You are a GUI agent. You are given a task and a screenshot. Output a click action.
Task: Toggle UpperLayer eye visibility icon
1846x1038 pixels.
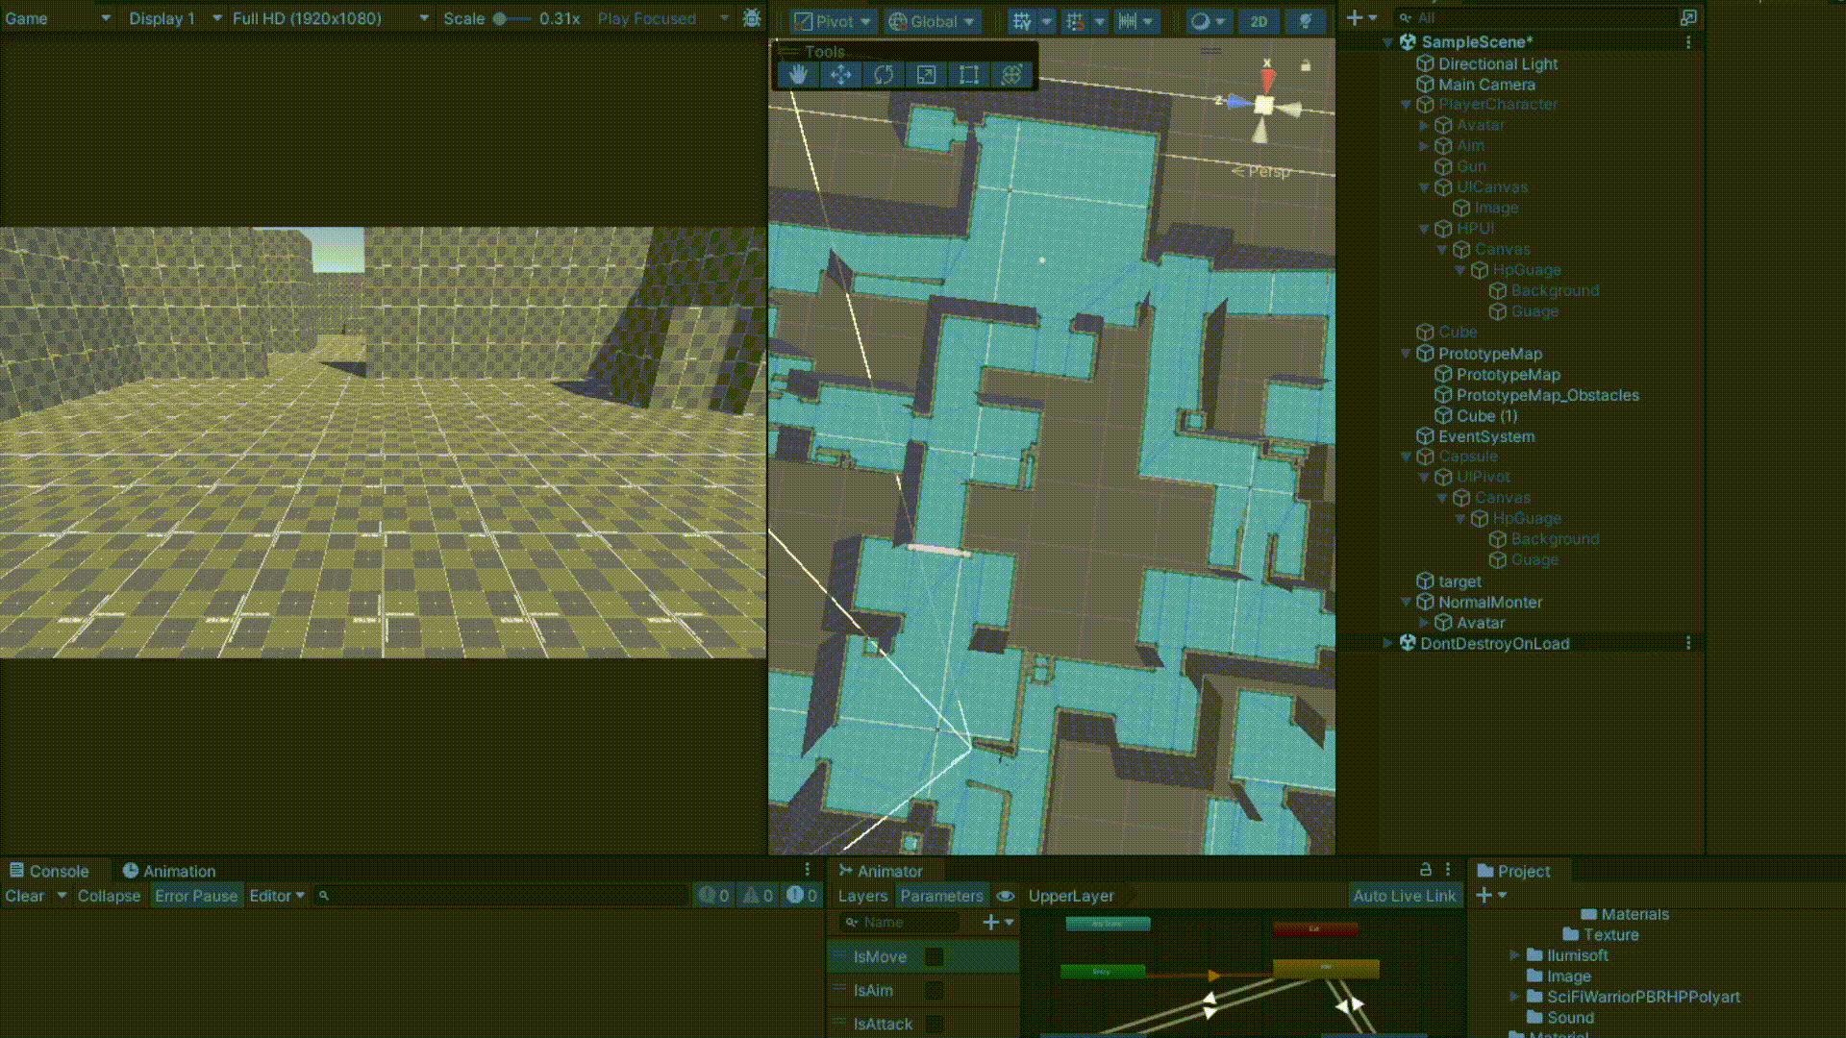click(x=1006, y=896)
